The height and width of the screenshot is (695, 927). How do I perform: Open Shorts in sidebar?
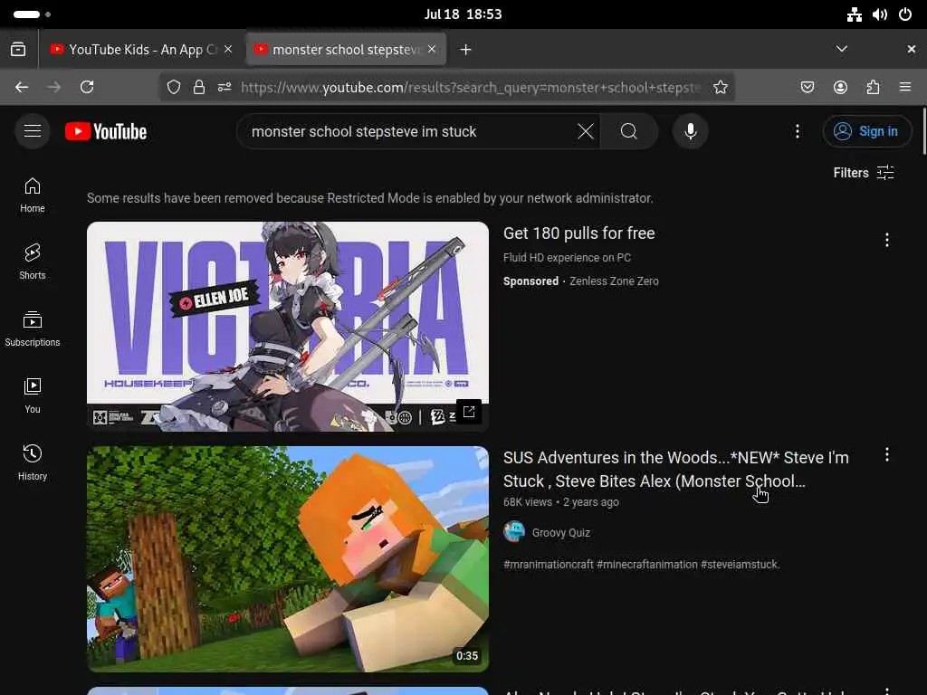pyautogui.click(x=33, y=262)
